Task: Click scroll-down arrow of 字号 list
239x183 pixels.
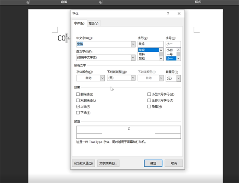Action: (178, 59)
